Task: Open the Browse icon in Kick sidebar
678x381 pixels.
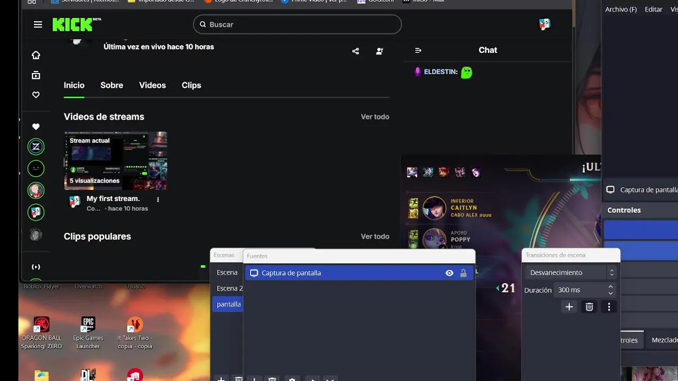Action: (36, 75)
